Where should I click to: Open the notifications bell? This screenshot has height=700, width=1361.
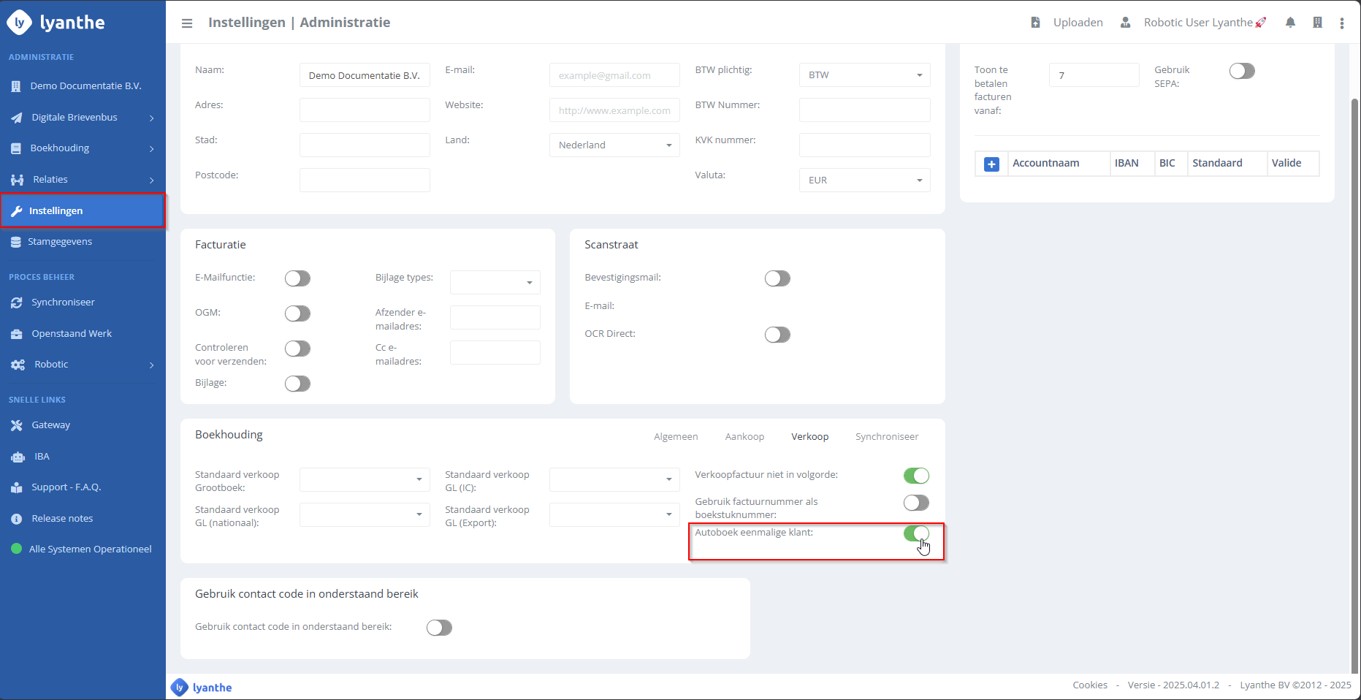1290,23
